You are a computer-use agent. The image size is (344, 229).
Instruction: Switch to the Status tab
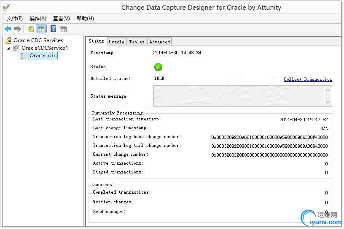click(96, 41)
